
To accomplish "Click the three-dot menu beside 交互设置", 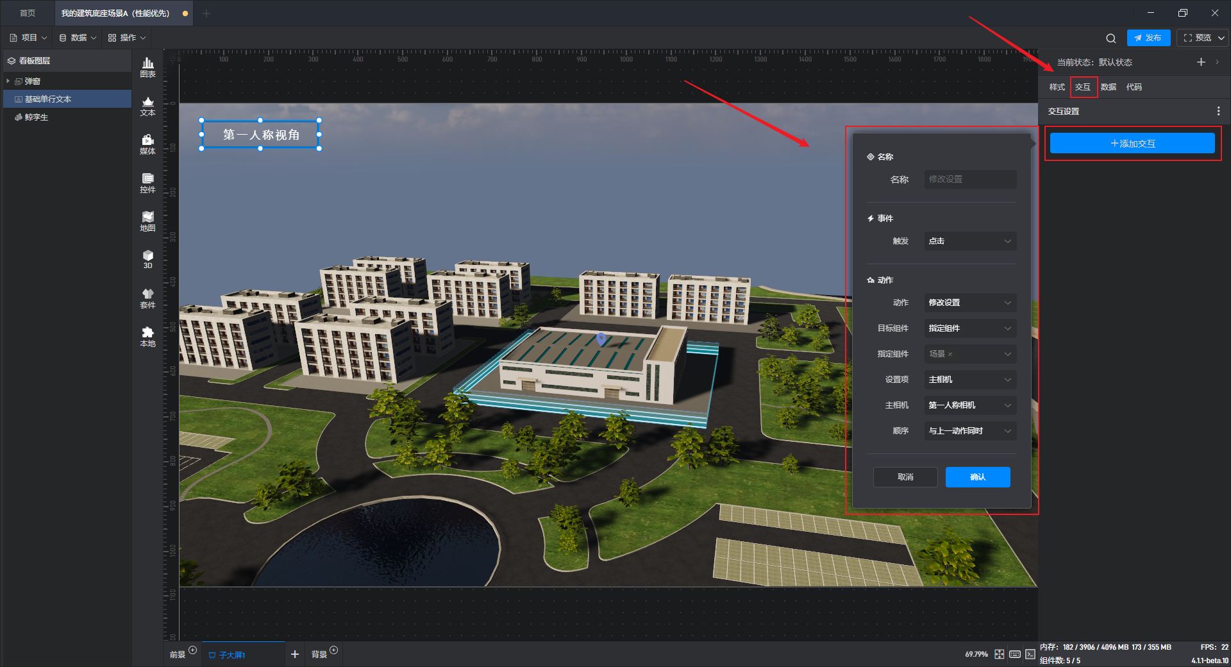I will pos(1218,112).
